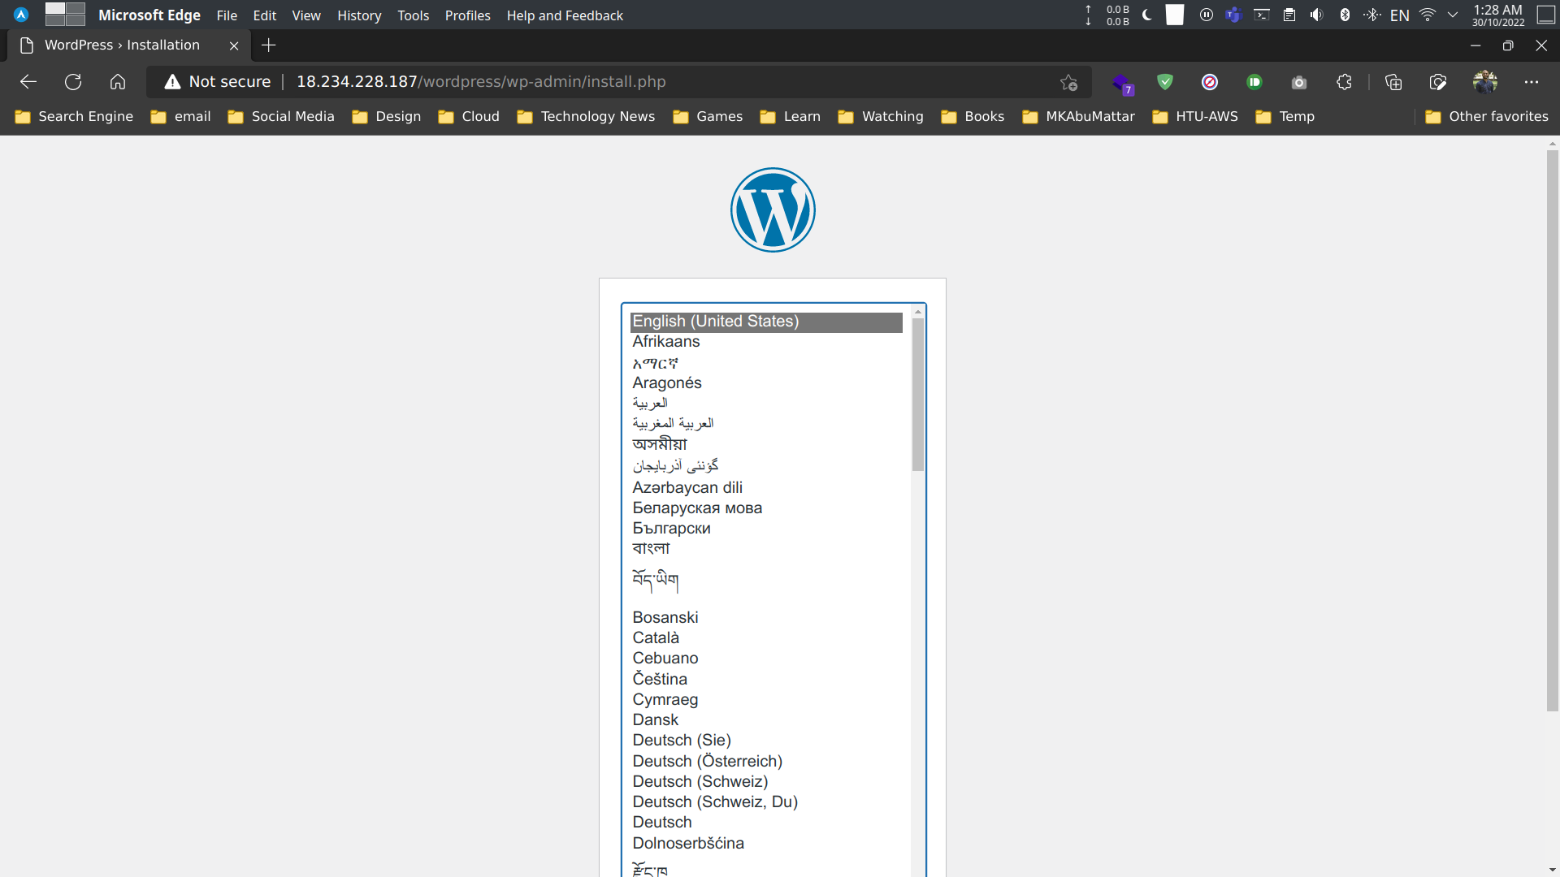The height and width of the screenshot is (877, 1560).
Task: Add this page to favorites via star icon
Action: click(x=1069, y=81)
